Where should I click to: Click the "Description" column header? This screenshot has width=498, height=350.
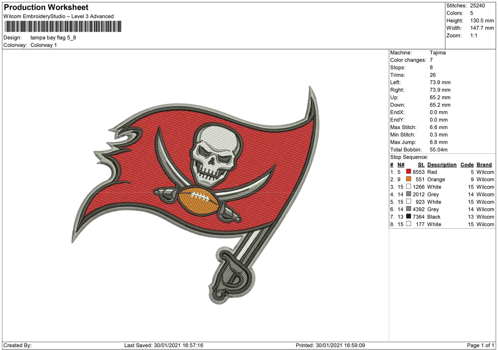click(x=442, y=165)
